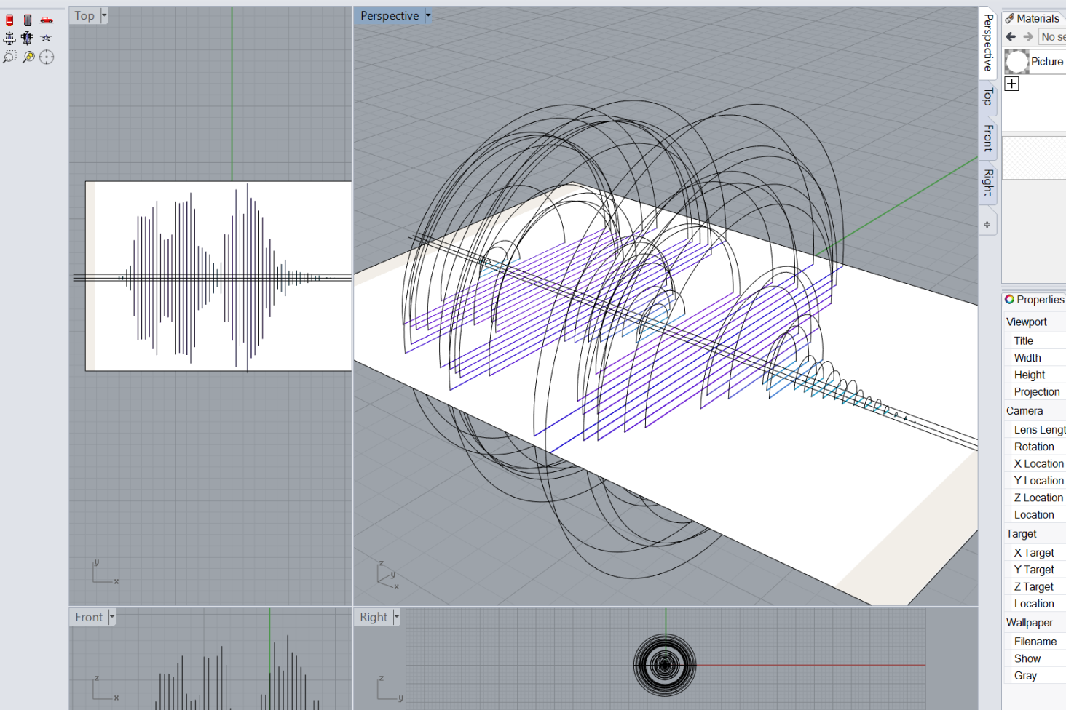1066x710 pixels.
Task: Select the Width property row
Action: click(x=1034, y=358)
